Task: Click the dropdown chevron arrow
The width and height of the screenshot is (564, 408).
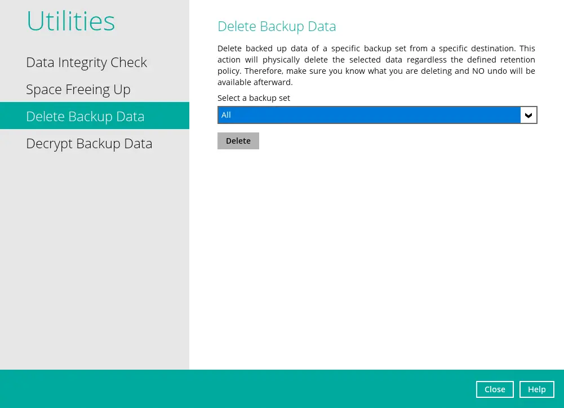Action: pos(529,115)
